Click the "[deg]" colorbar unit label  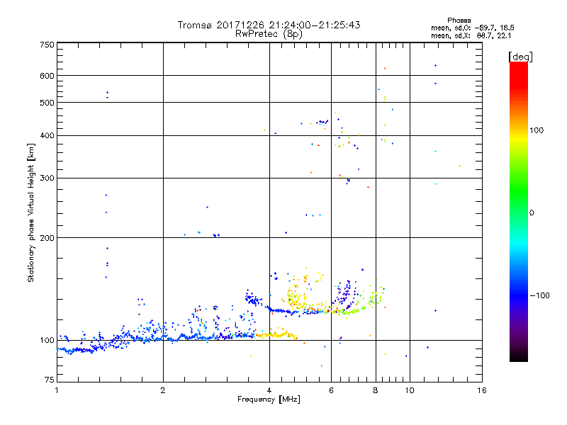pyautogui.click(x=520, y=57)
